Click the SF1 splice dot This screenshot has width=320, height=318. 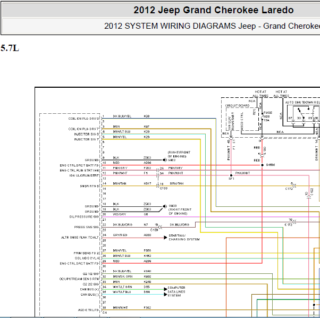[231, 175]
